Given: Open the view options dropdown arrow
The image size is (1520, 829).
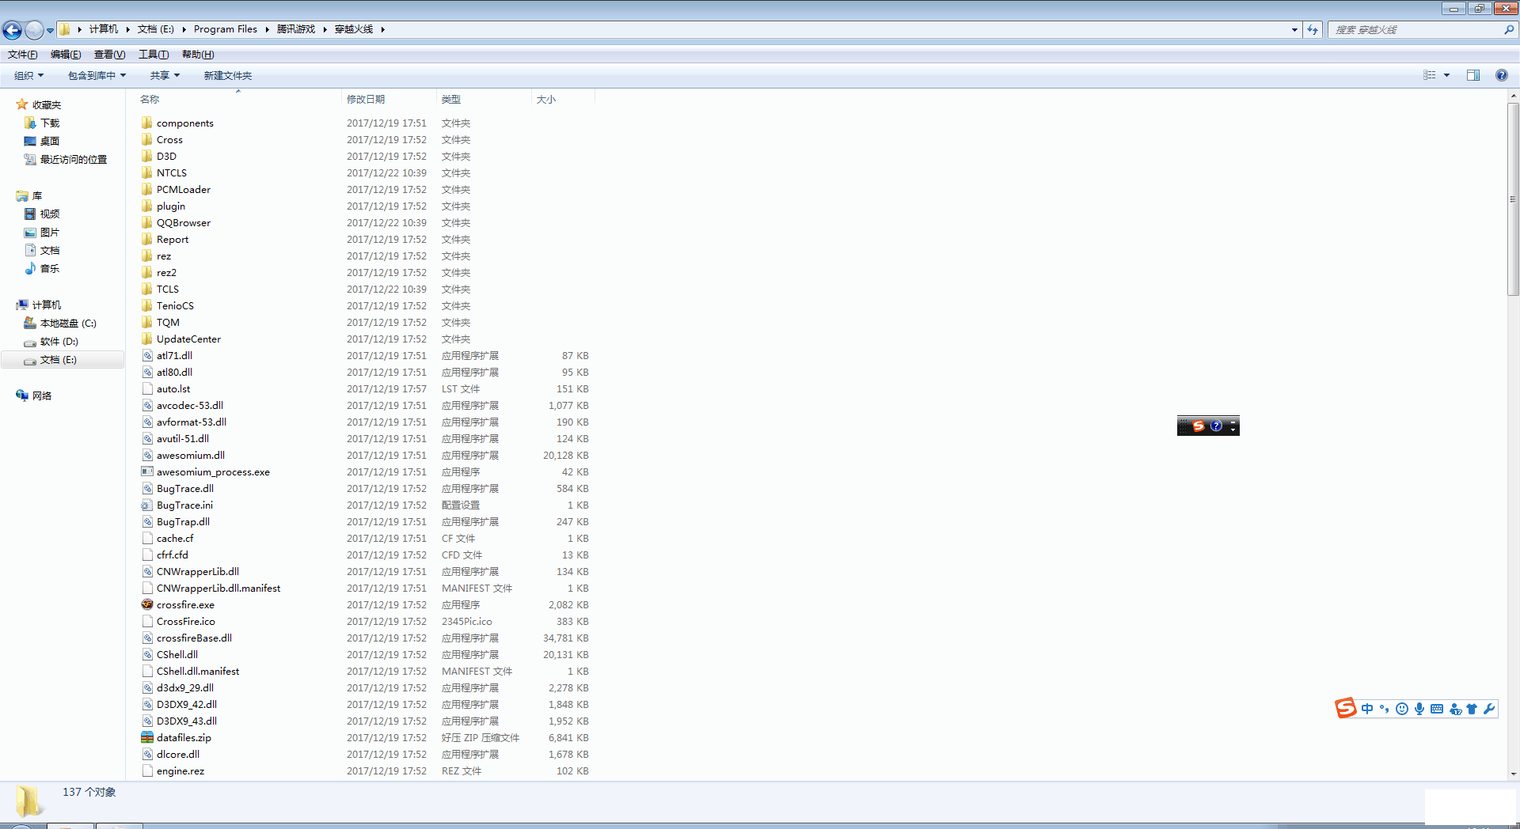Looking at the screenshot, I should click(1446, 75).
